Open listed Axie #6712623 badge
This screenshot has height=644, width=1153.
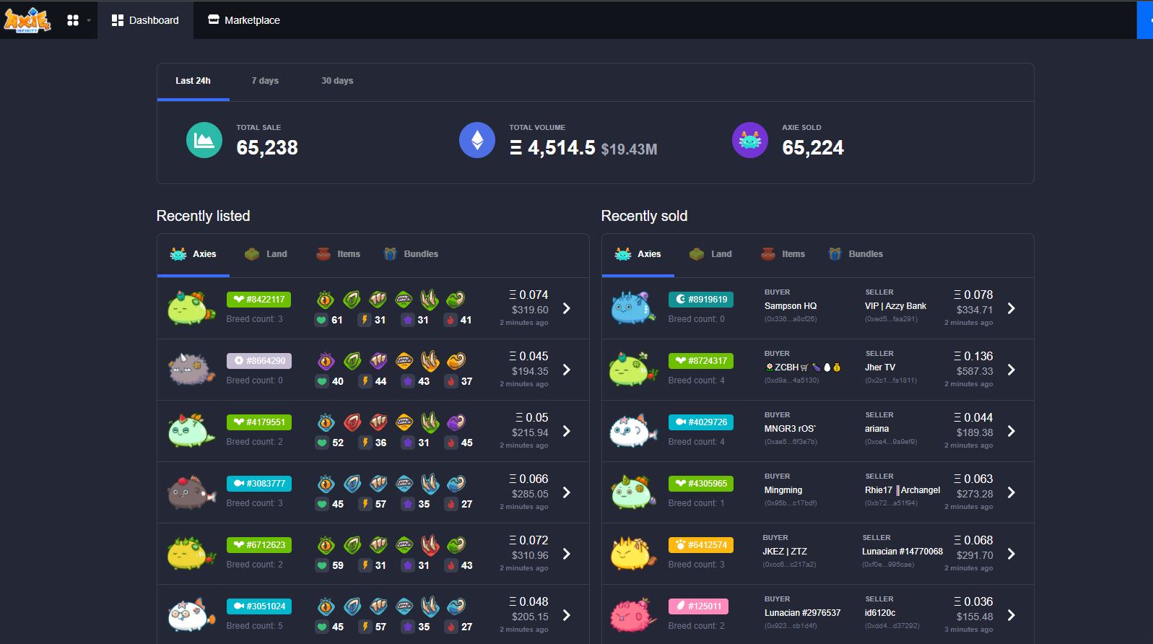point(258,545)
